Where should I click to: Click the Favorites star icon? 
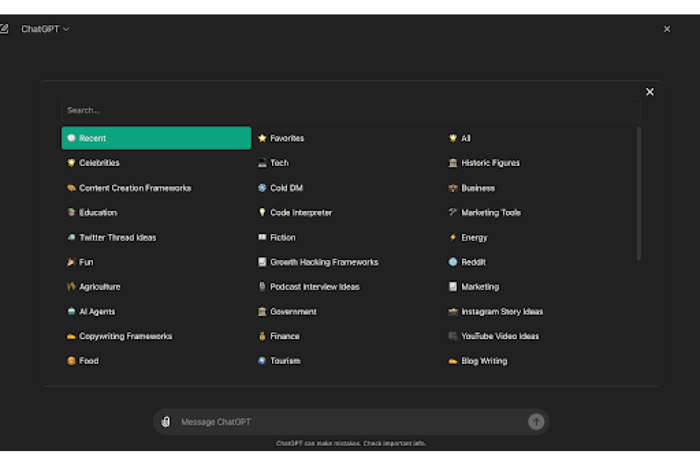(x=262, y=138)
